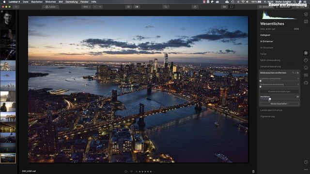
Task: Select the Portrait face icon
Action: 306,68
